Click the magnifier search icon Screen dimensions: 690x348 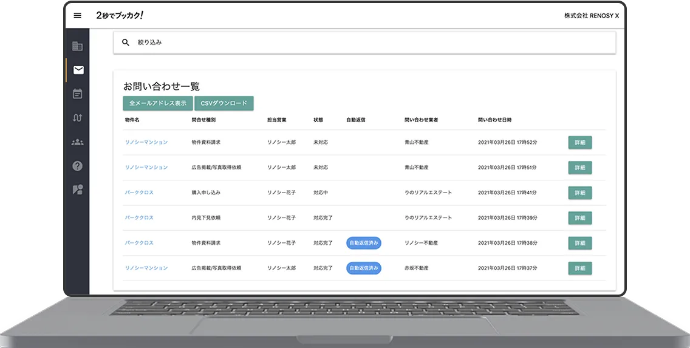point(125,43)
